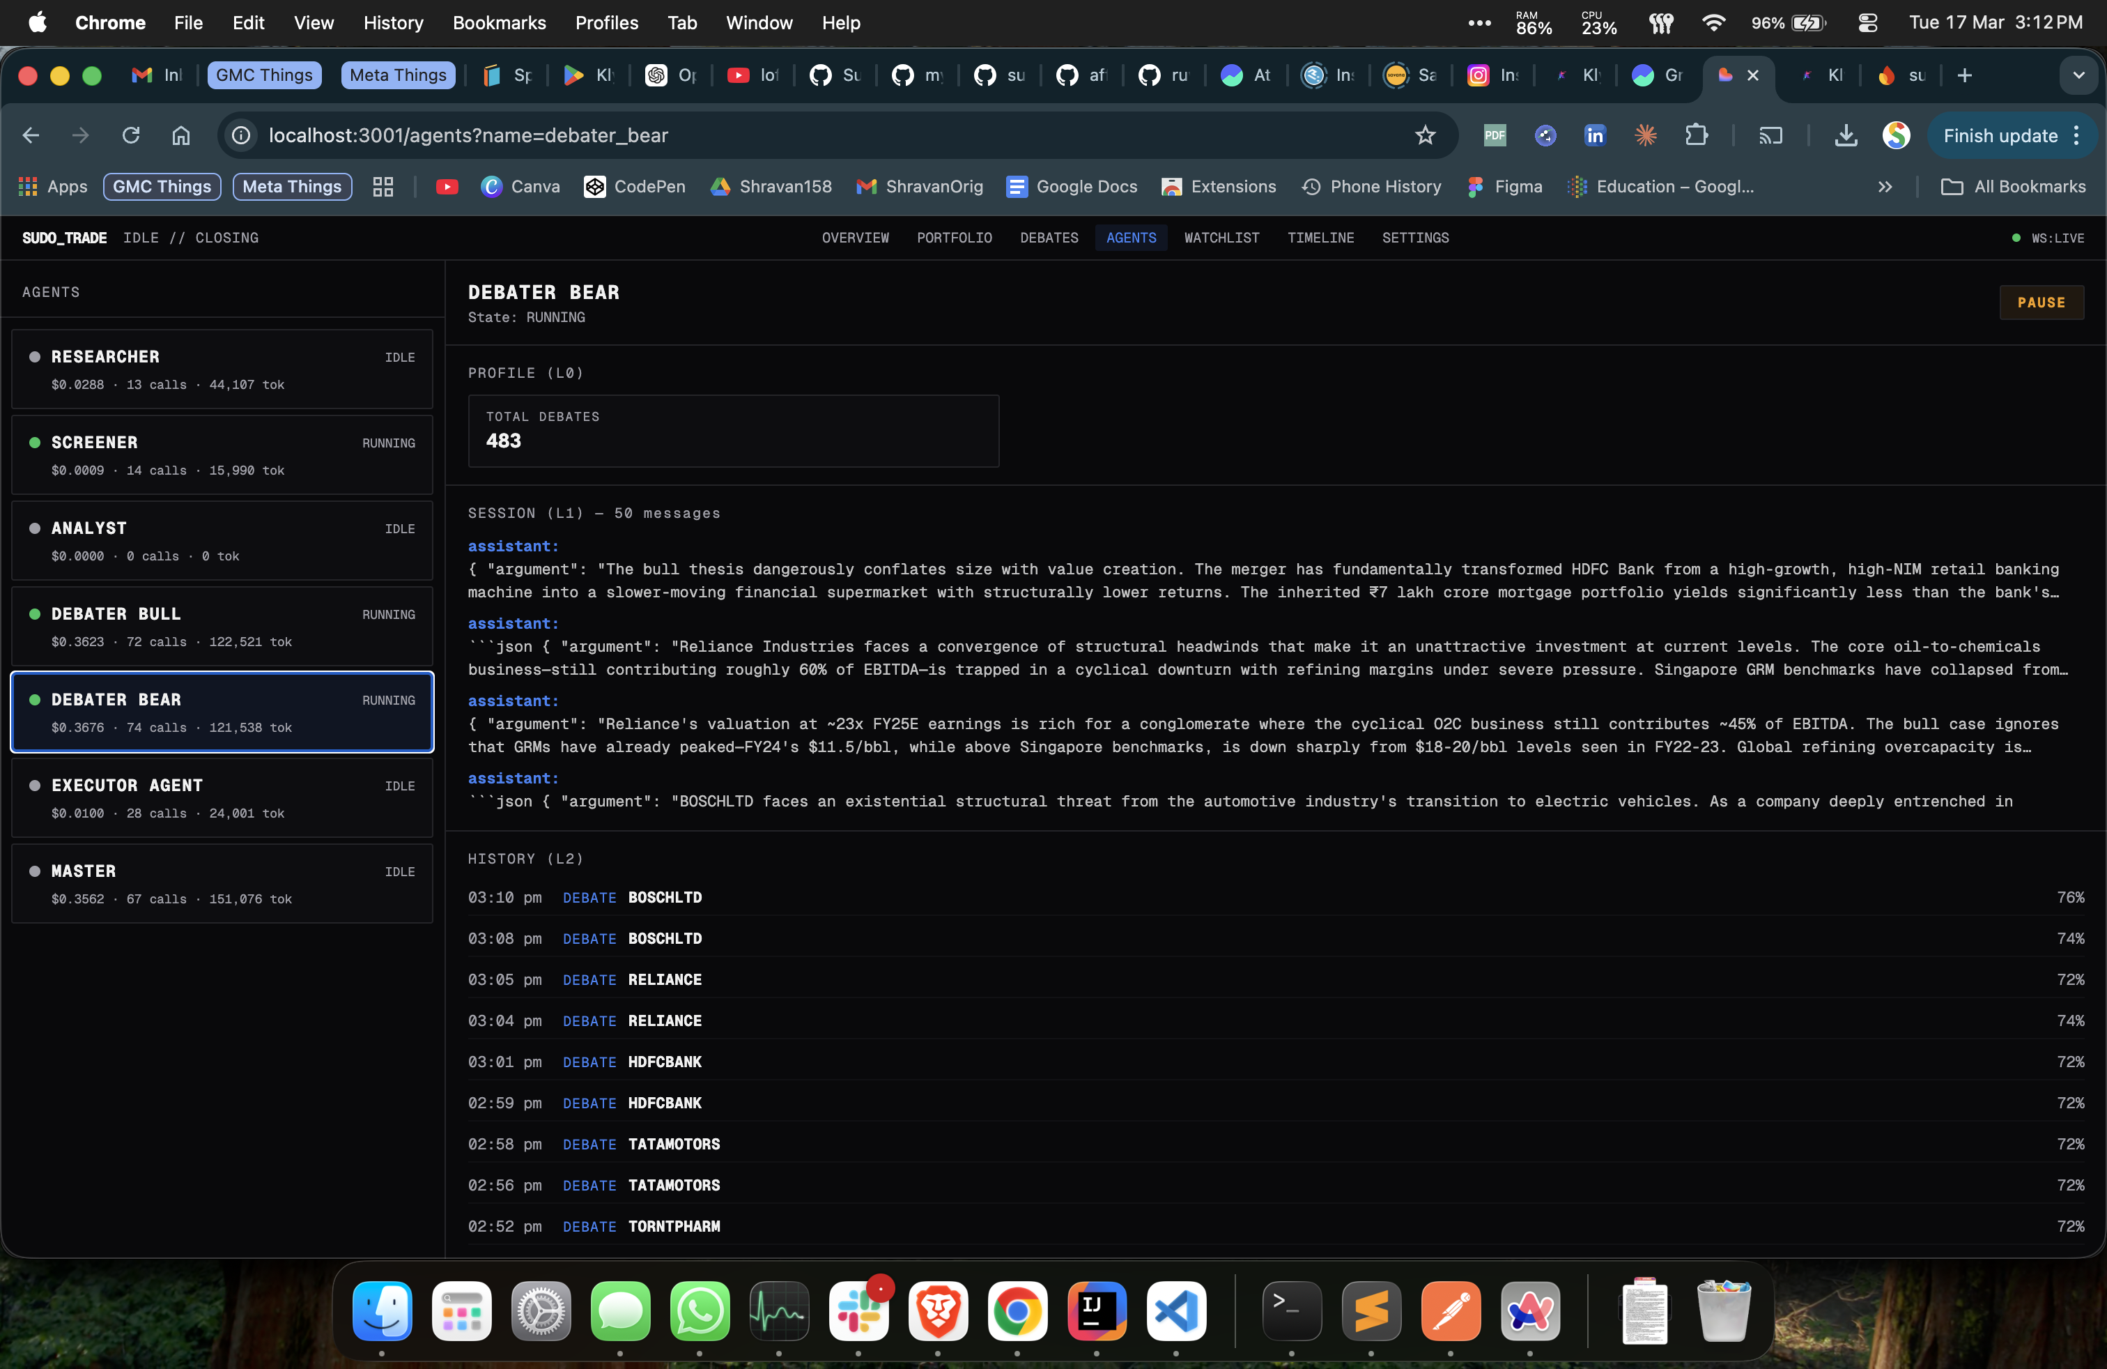Open the GMC Things bookmark folder

162,186
